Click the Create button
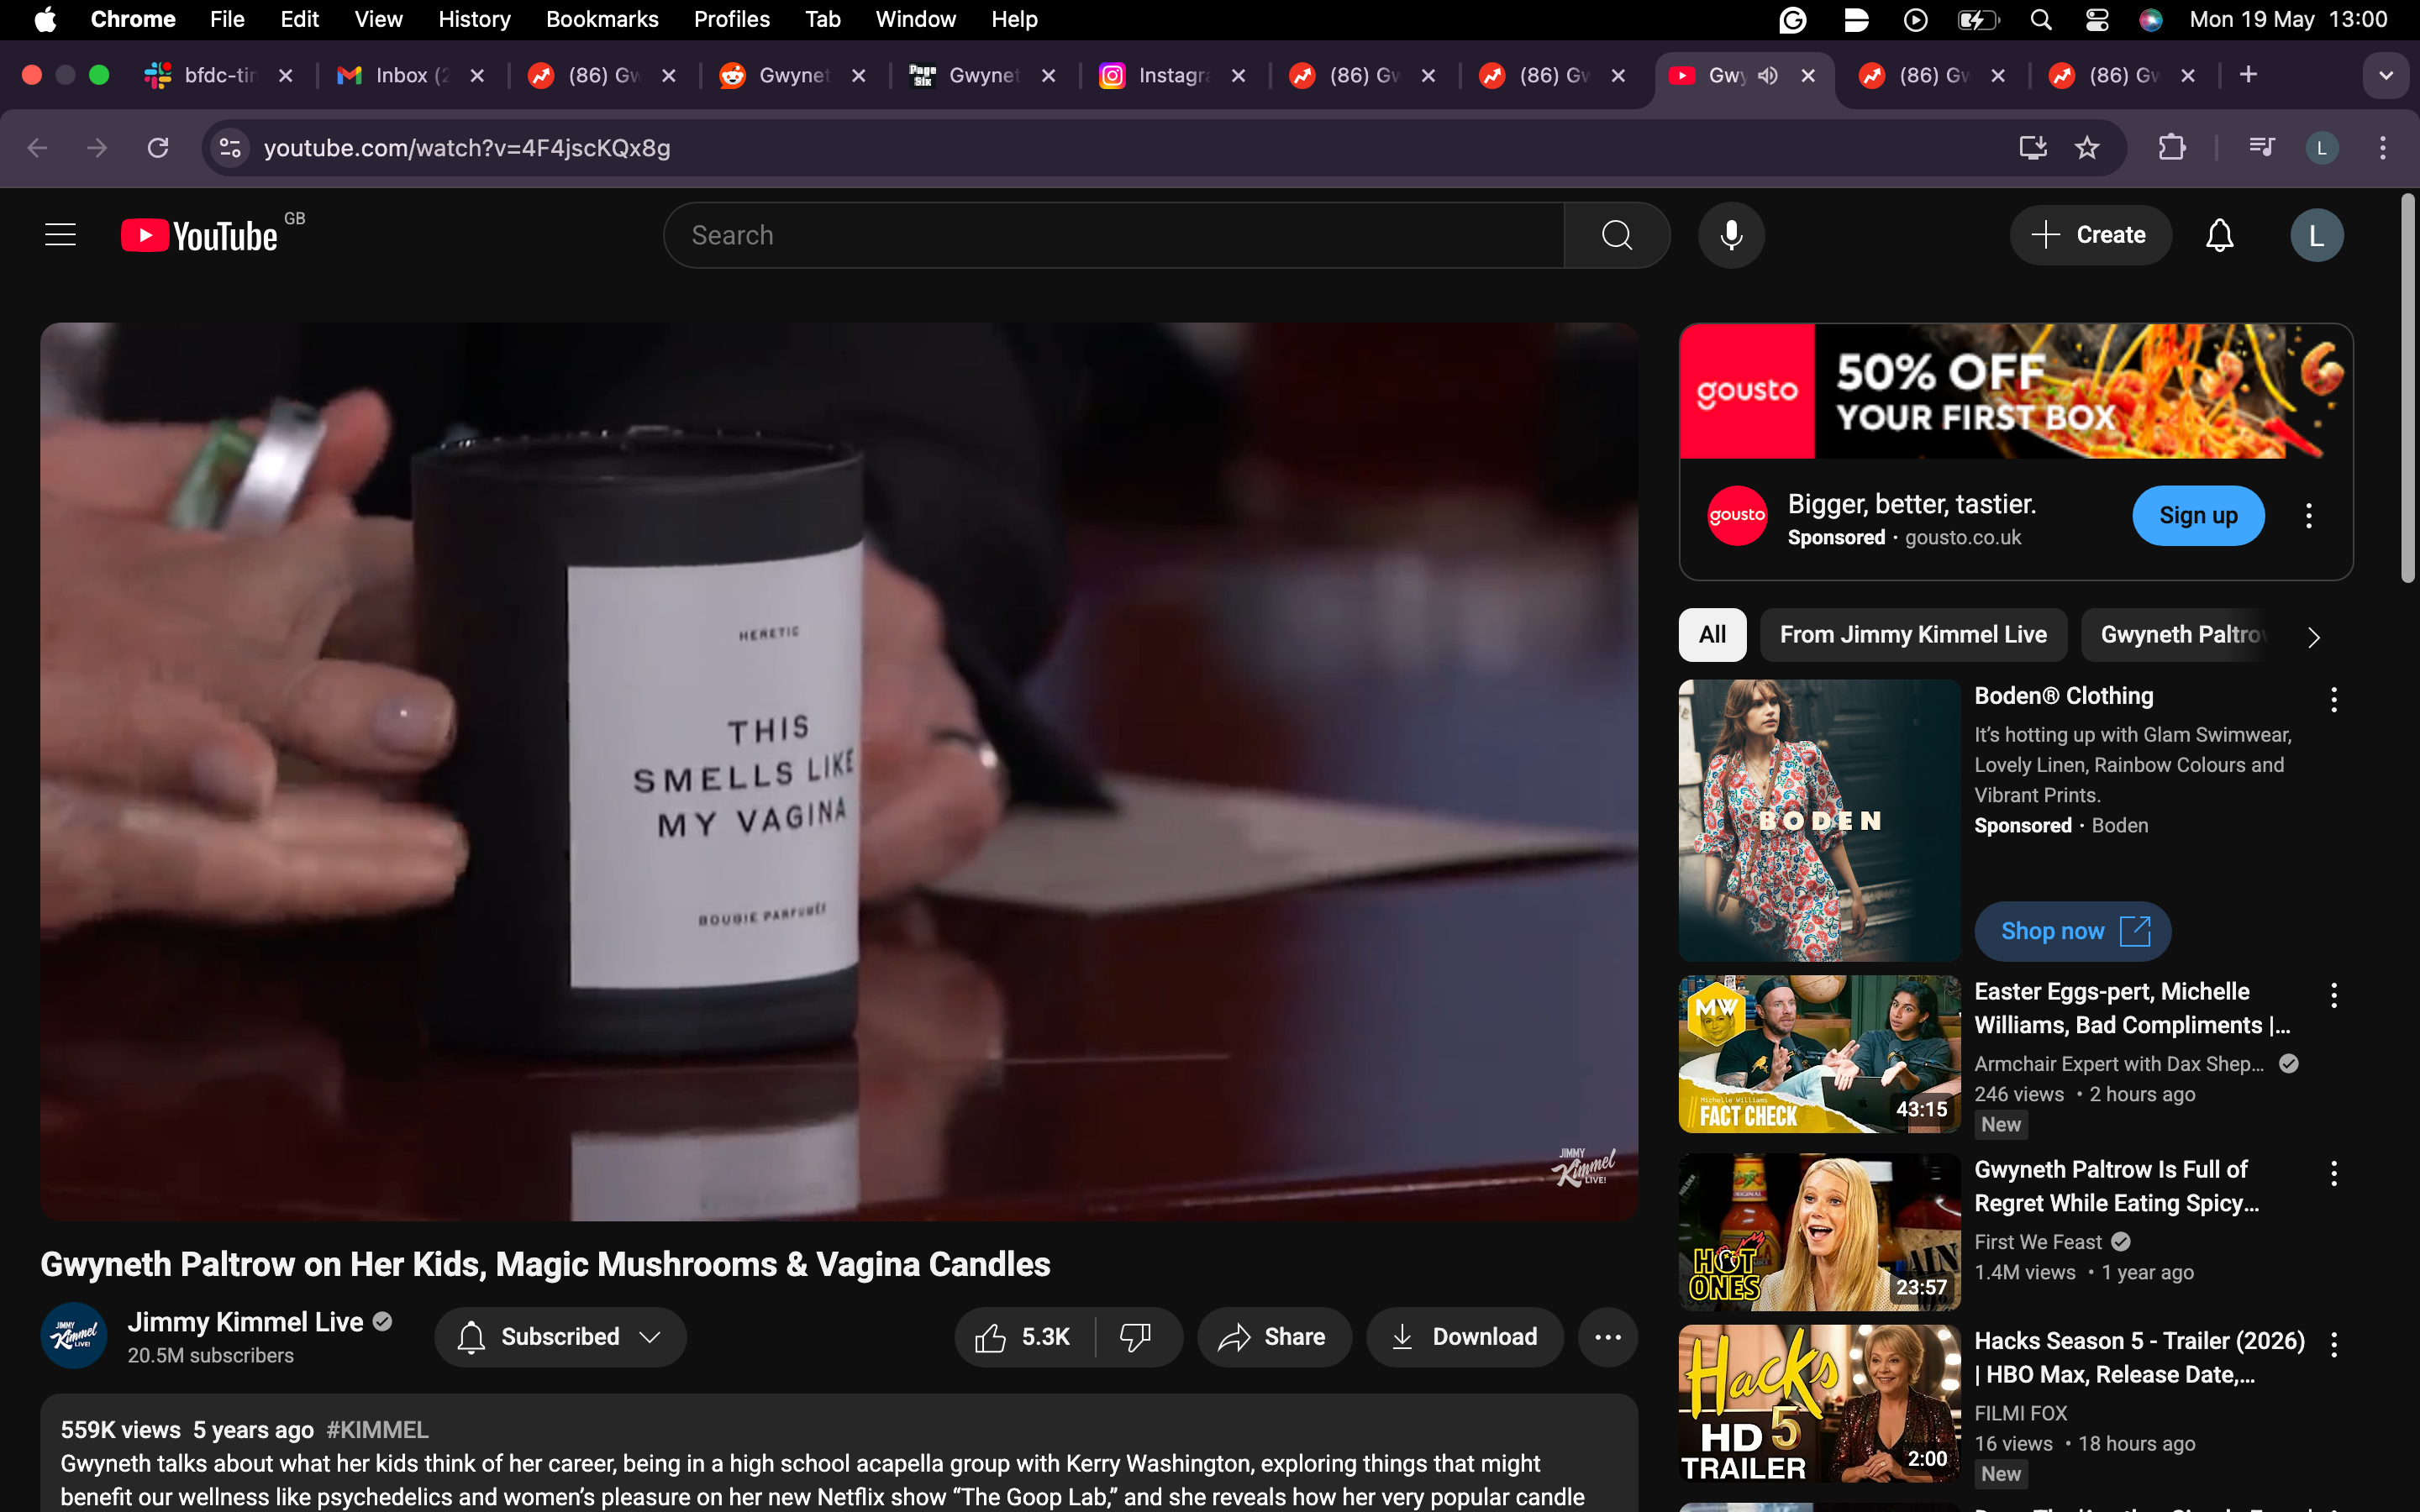The height and width of the screenshot is (1512, 2420). coord(2090,235)
